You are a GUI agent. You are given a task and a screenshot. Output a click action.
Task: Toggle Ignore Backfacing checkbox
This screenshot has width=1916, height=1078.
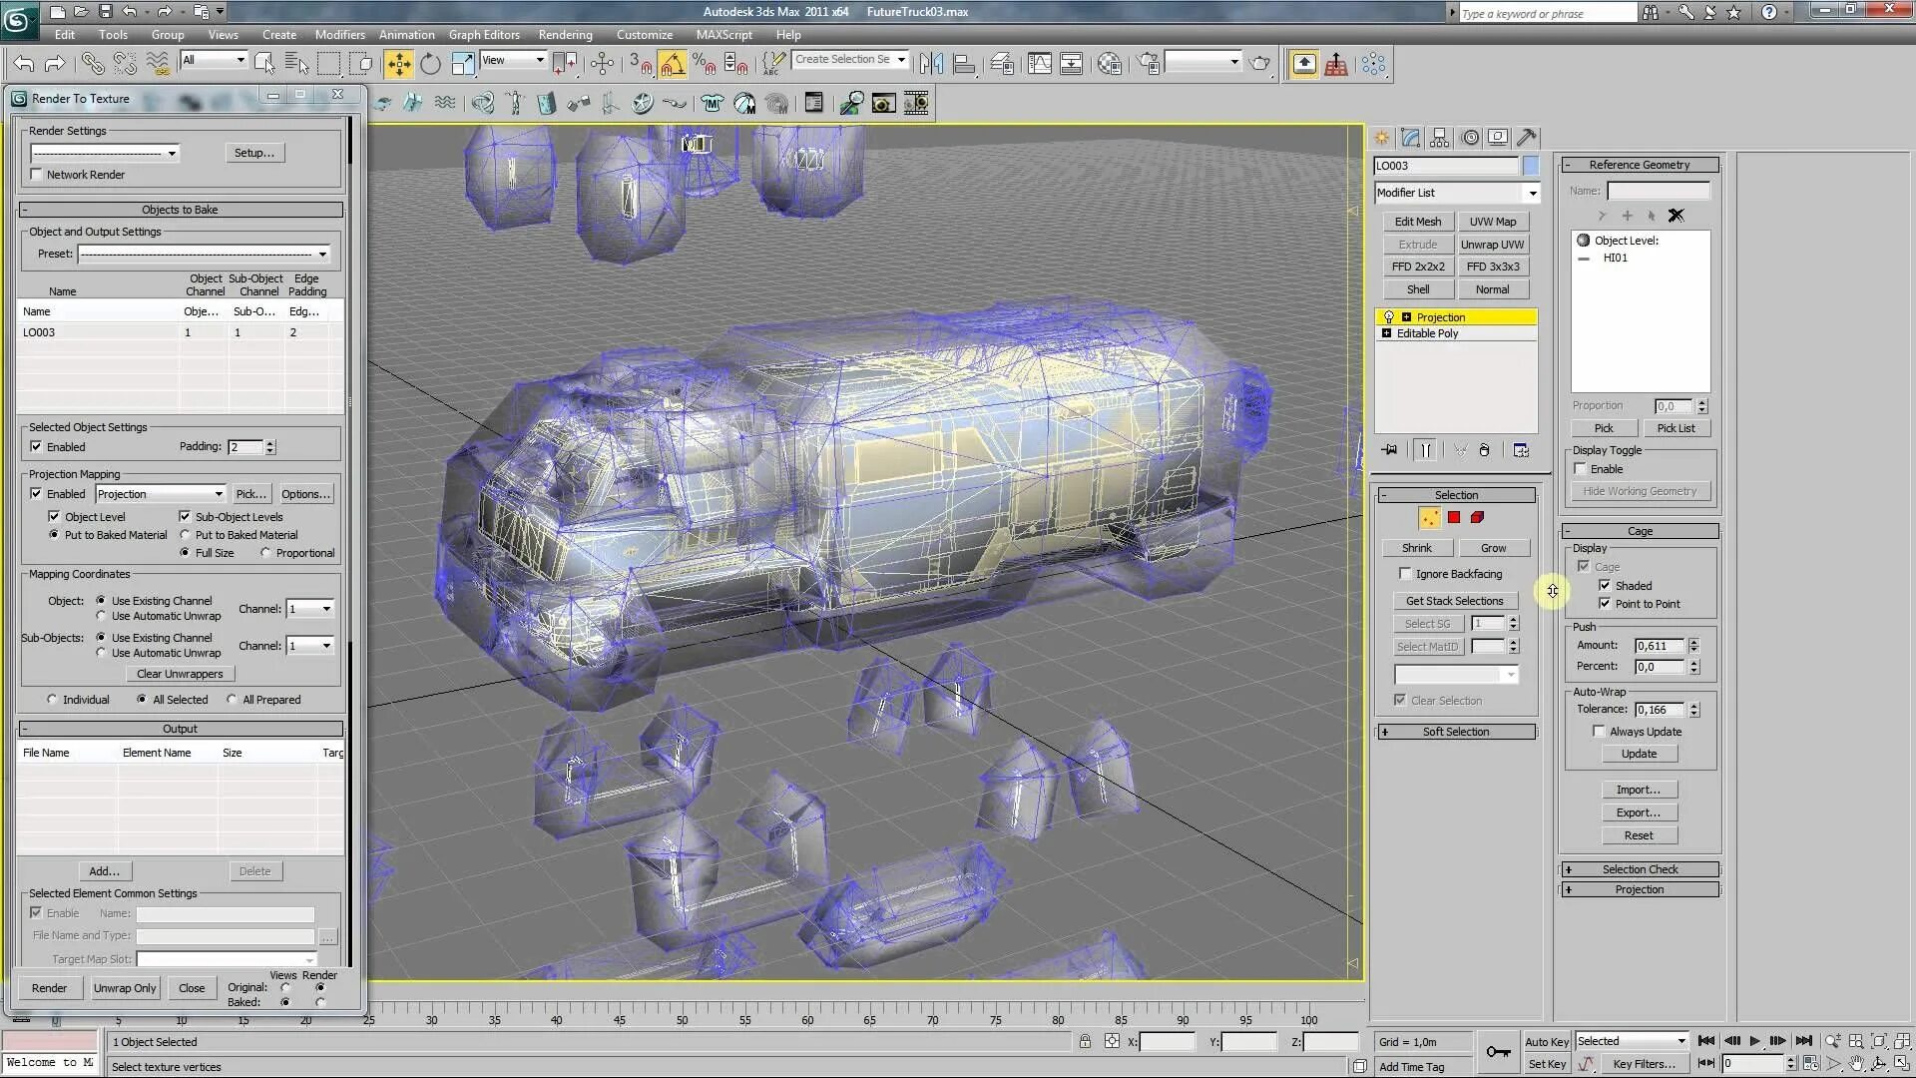point(1405,574)
